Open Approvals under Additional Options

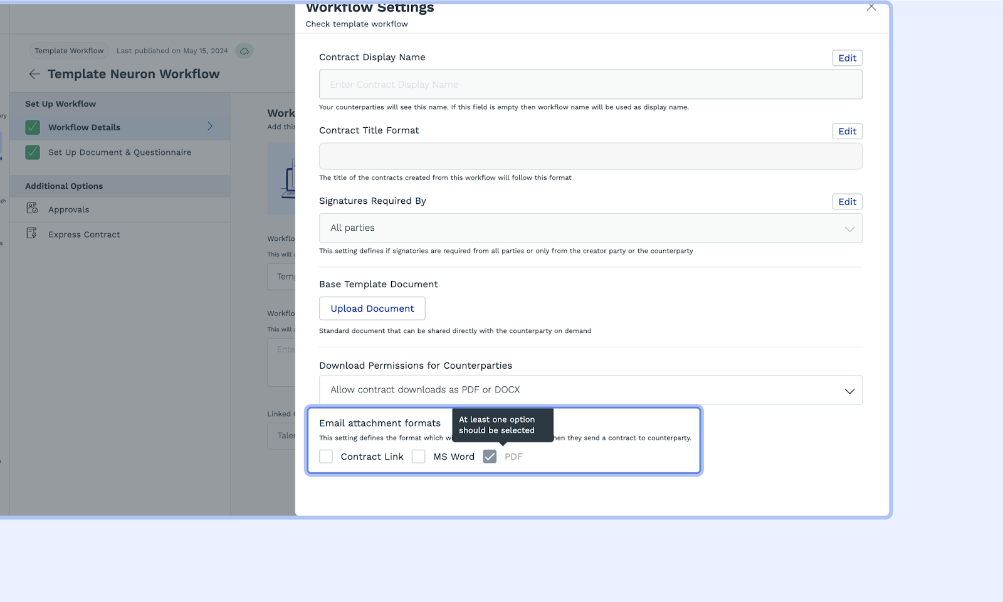tap(120, 209)
